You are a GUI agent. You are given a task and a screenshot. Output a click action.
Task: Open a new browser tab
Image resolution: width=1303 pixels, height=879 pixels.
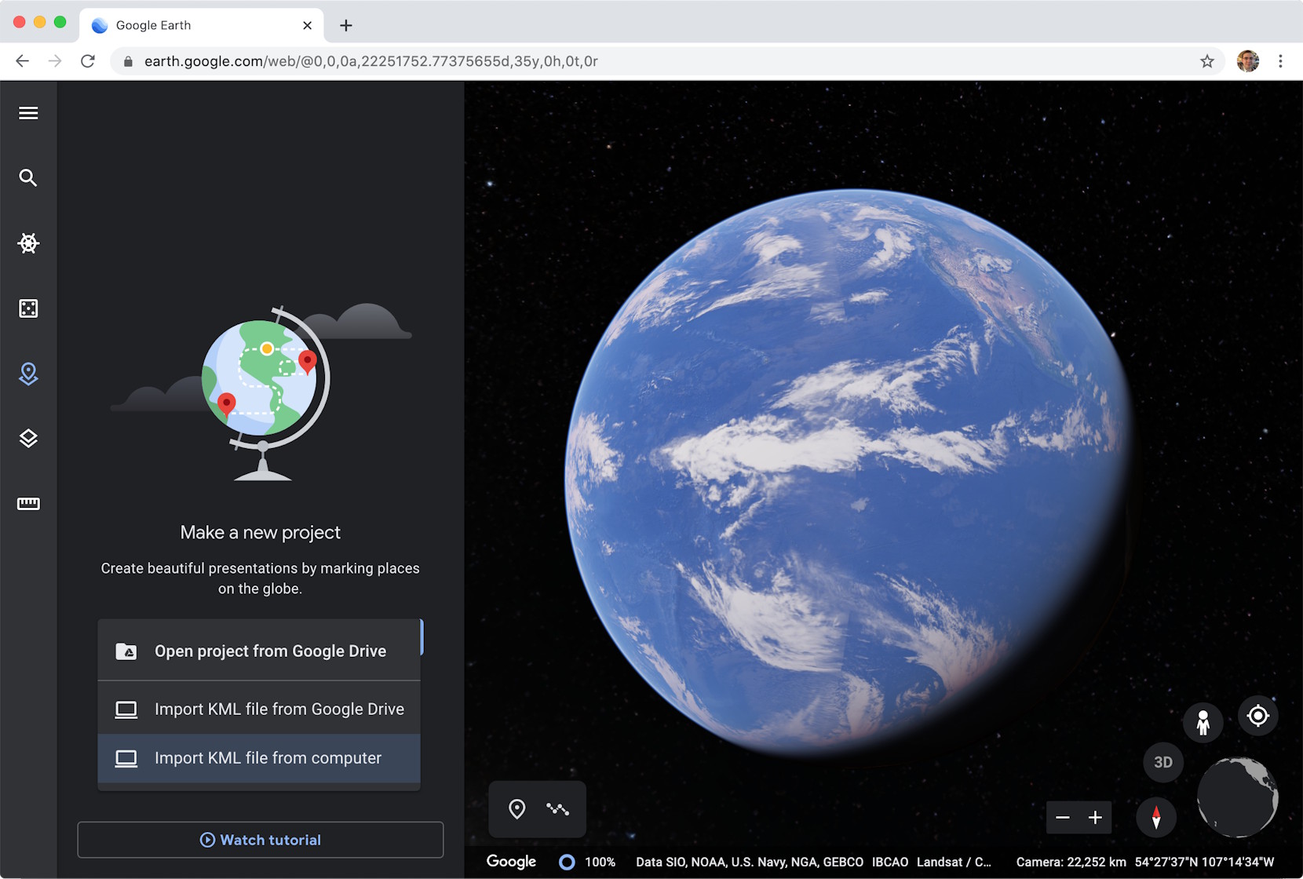click(x=346, y=25)
